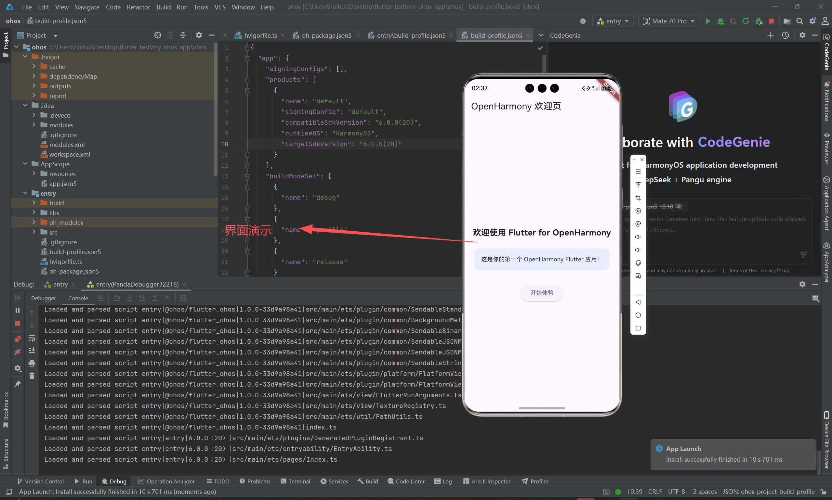Toggle mute breakpoints in debug panel
This screenshot has width=832, height=500.
click(x=18, y=352)
